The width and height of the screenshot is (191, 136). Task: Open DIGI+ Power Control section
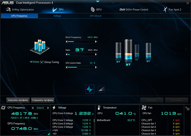click(x=134, y=10)
